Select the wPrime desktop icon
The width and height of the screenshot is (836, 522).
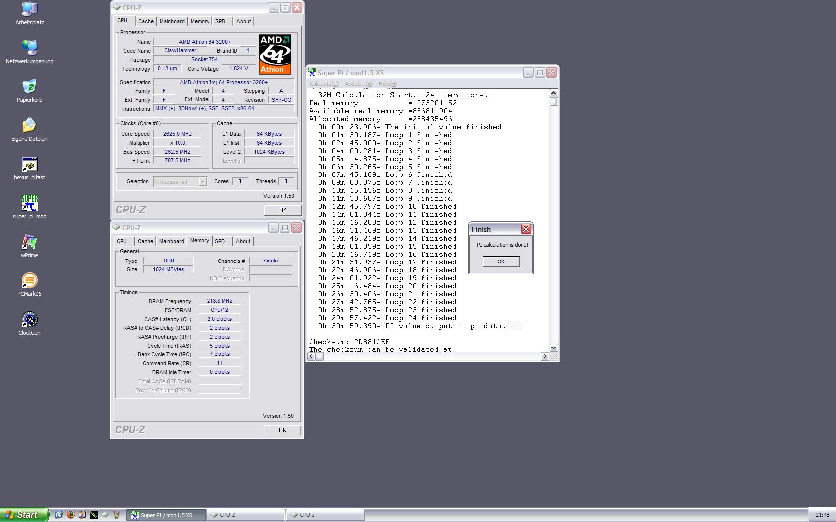(x=29, y=246)
